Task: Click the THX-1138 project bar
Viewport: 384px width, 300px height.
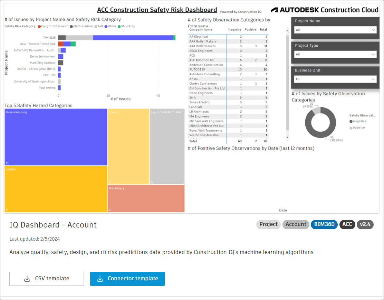Action: point(117,38)
